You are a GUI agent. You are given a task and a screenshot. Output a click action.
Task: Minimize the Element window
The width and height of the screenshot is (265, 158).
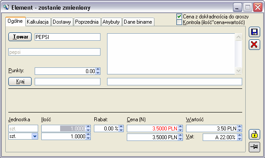pos(237,7)
